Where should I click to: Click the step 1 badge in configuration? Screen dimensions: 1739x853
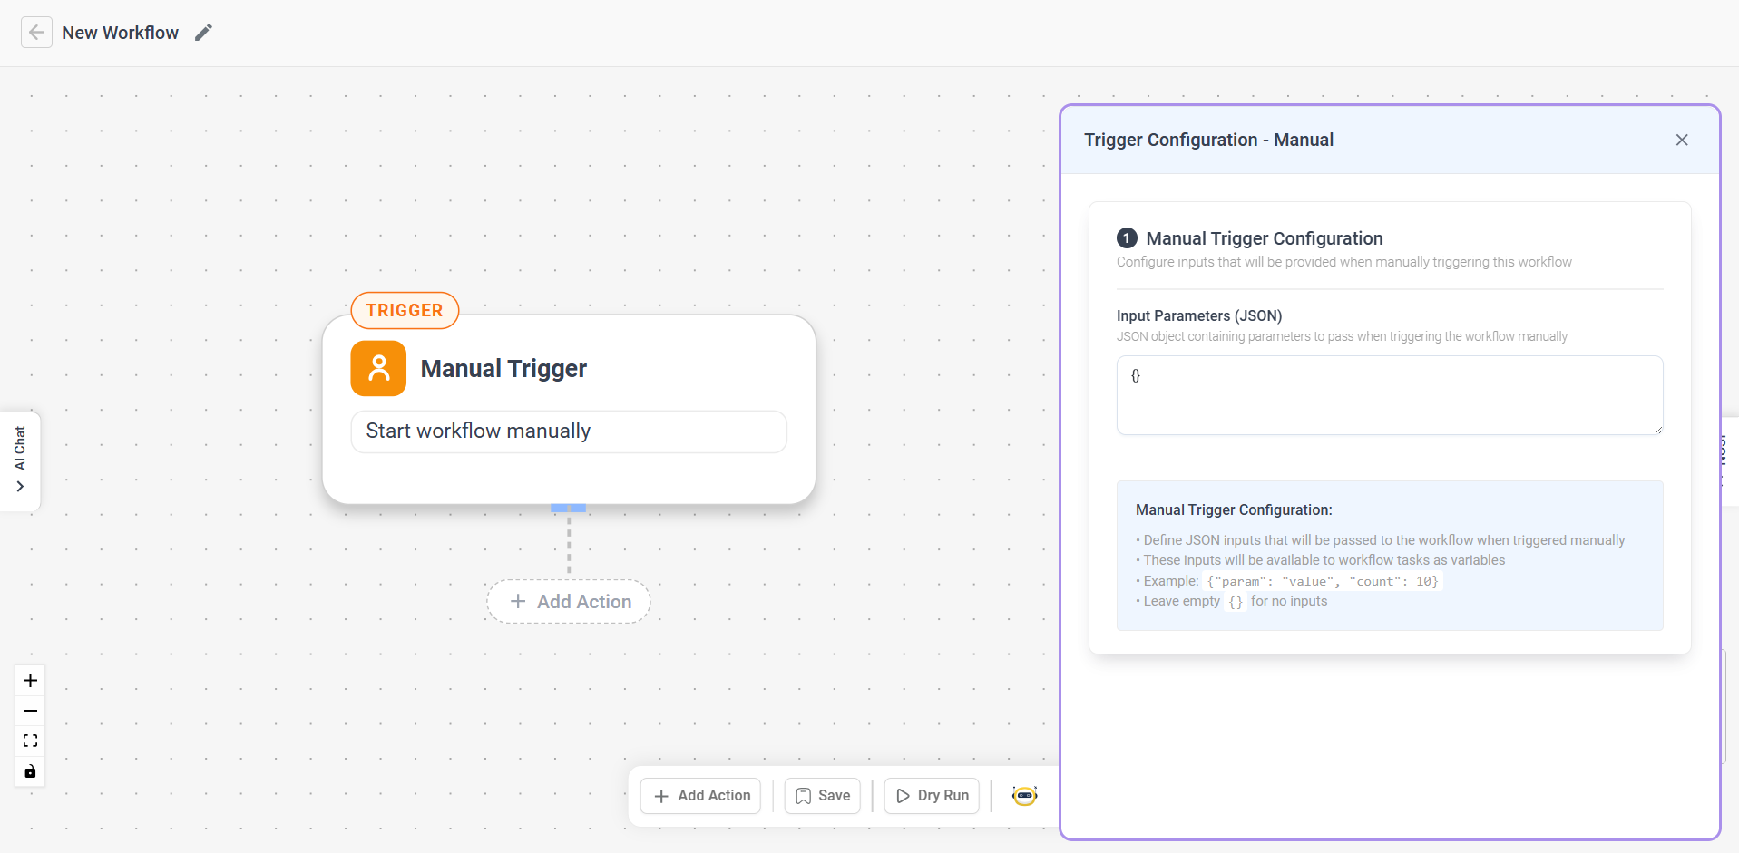pos(1127,238)
